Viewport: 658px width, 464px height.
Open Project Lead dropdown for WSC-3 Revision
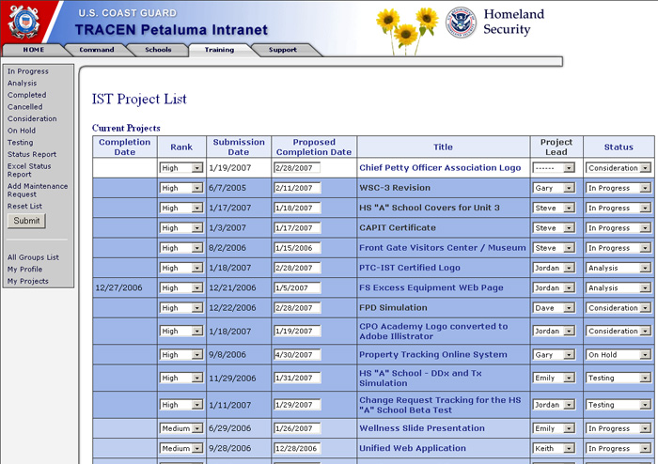554,188
